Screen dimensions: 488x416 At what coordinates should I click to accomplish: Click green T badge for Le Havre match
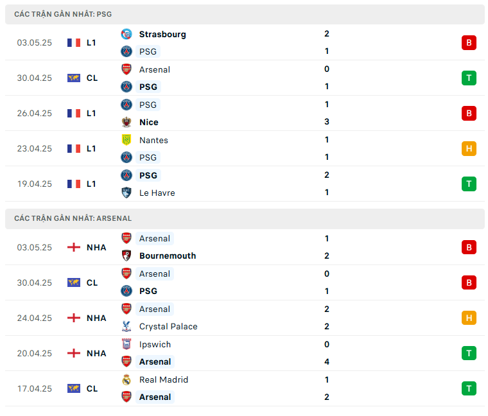[x=469, y=184]
